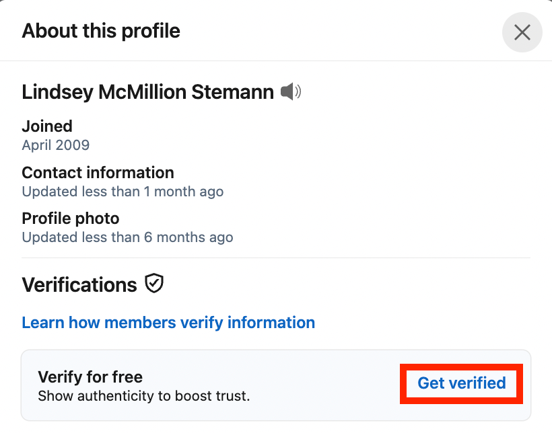The height and width of the screenshot is (433, 552).
Task: Click the blank dialog header area
Action: tap(337, 31)
